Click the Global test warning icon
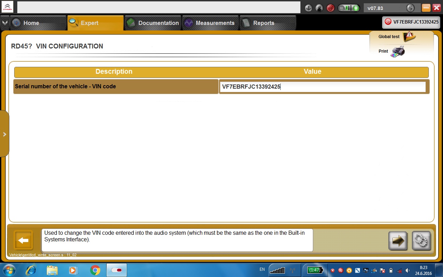The image size is (443, 277). click(x=409, y=36)
